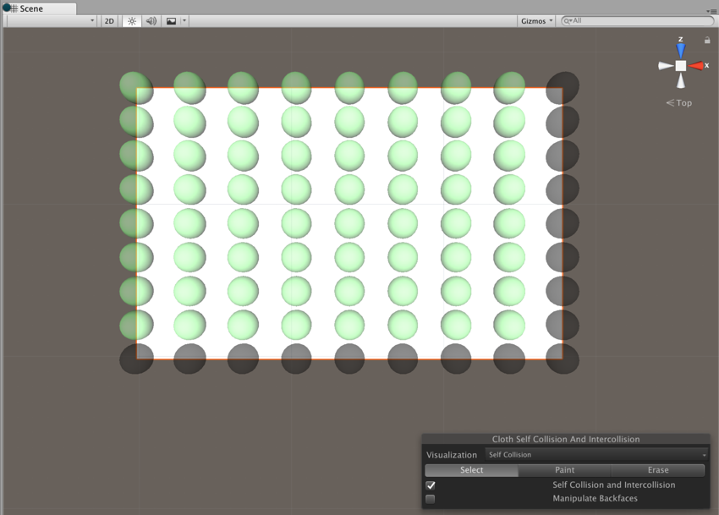
Task: Click the top-right dark cloth particle
Action: point(563,87)
